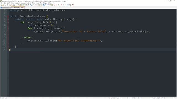Click the Undo toolbar icon
The image size is (177, 99).
(24, 5)
